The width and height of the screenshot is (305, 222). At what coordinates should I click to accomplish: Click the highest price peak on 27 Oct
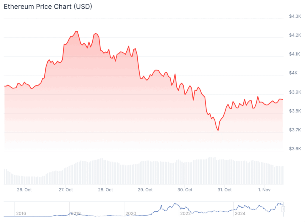coord(77,31)
